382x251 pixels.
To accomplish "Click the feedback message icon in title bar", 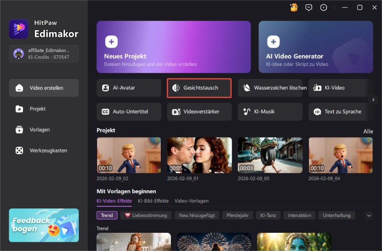I will click(x=309, y=7).
